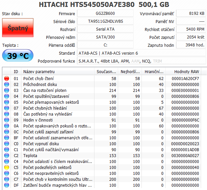Click the status icon for Počet chybných hledání
The width and height of the screenshot is (207, 190).
coord(7,108)
